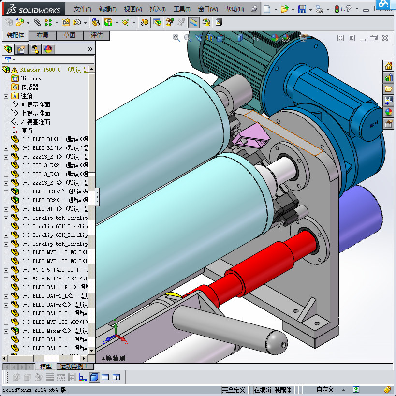Click the feature tree scroll down arrow
Screen dimensions: 396x396
coord(91,351)
